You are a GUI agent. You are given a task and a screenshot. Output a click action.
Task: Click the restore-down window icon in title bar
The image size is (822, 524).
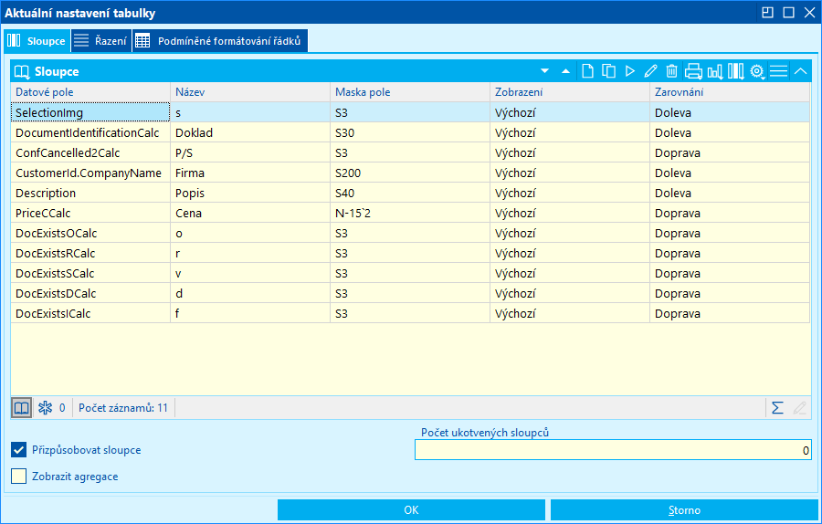coord(767,13)
